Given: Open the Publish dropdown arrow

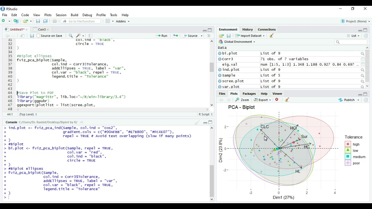Looking at the screenshot, I should point(358,100).
